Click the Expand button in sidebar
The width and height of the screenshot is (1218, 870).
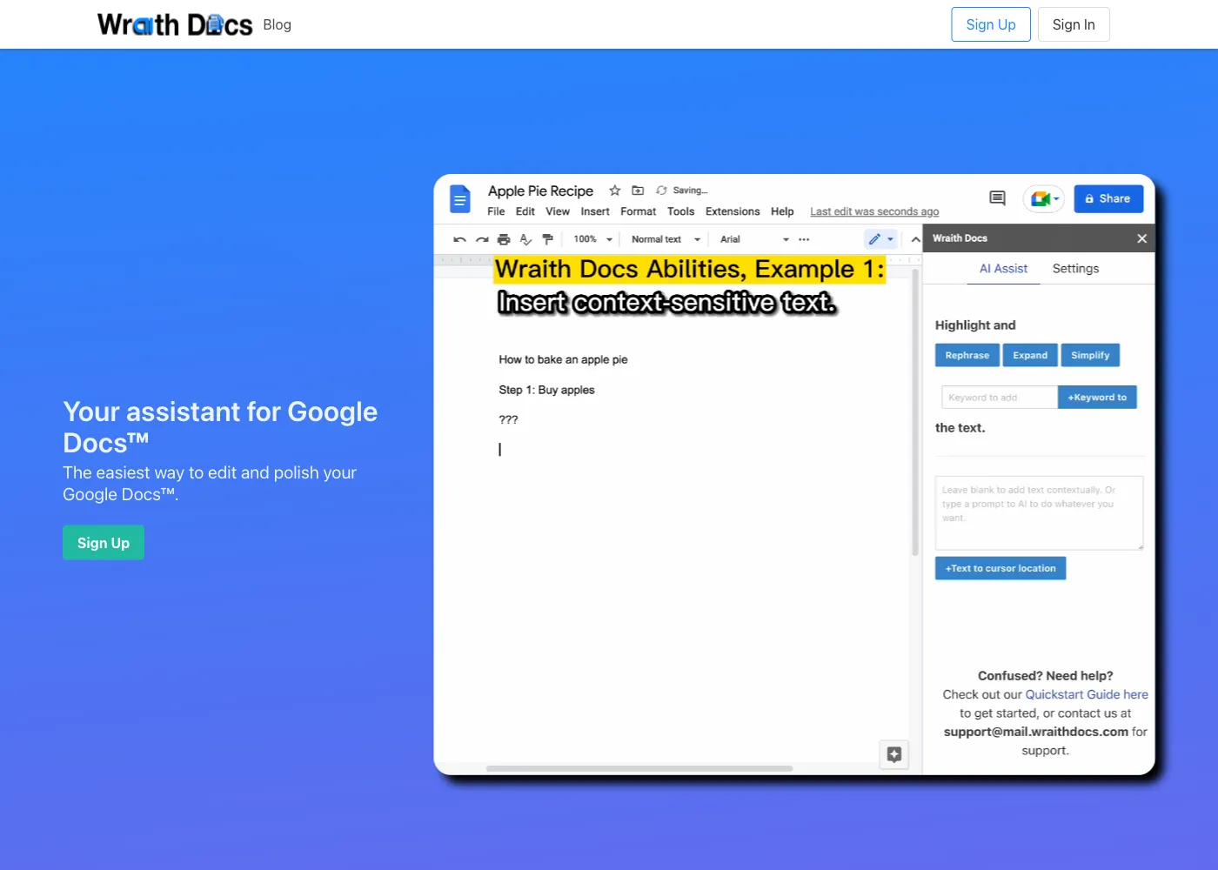coord(1030,355)
